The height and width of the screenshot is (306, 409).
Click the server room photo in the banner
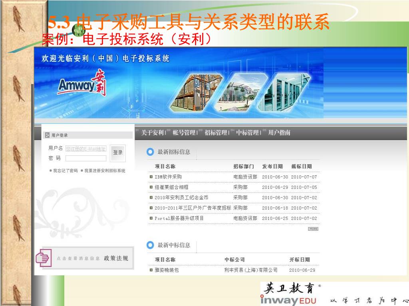[x=285, y=92]
